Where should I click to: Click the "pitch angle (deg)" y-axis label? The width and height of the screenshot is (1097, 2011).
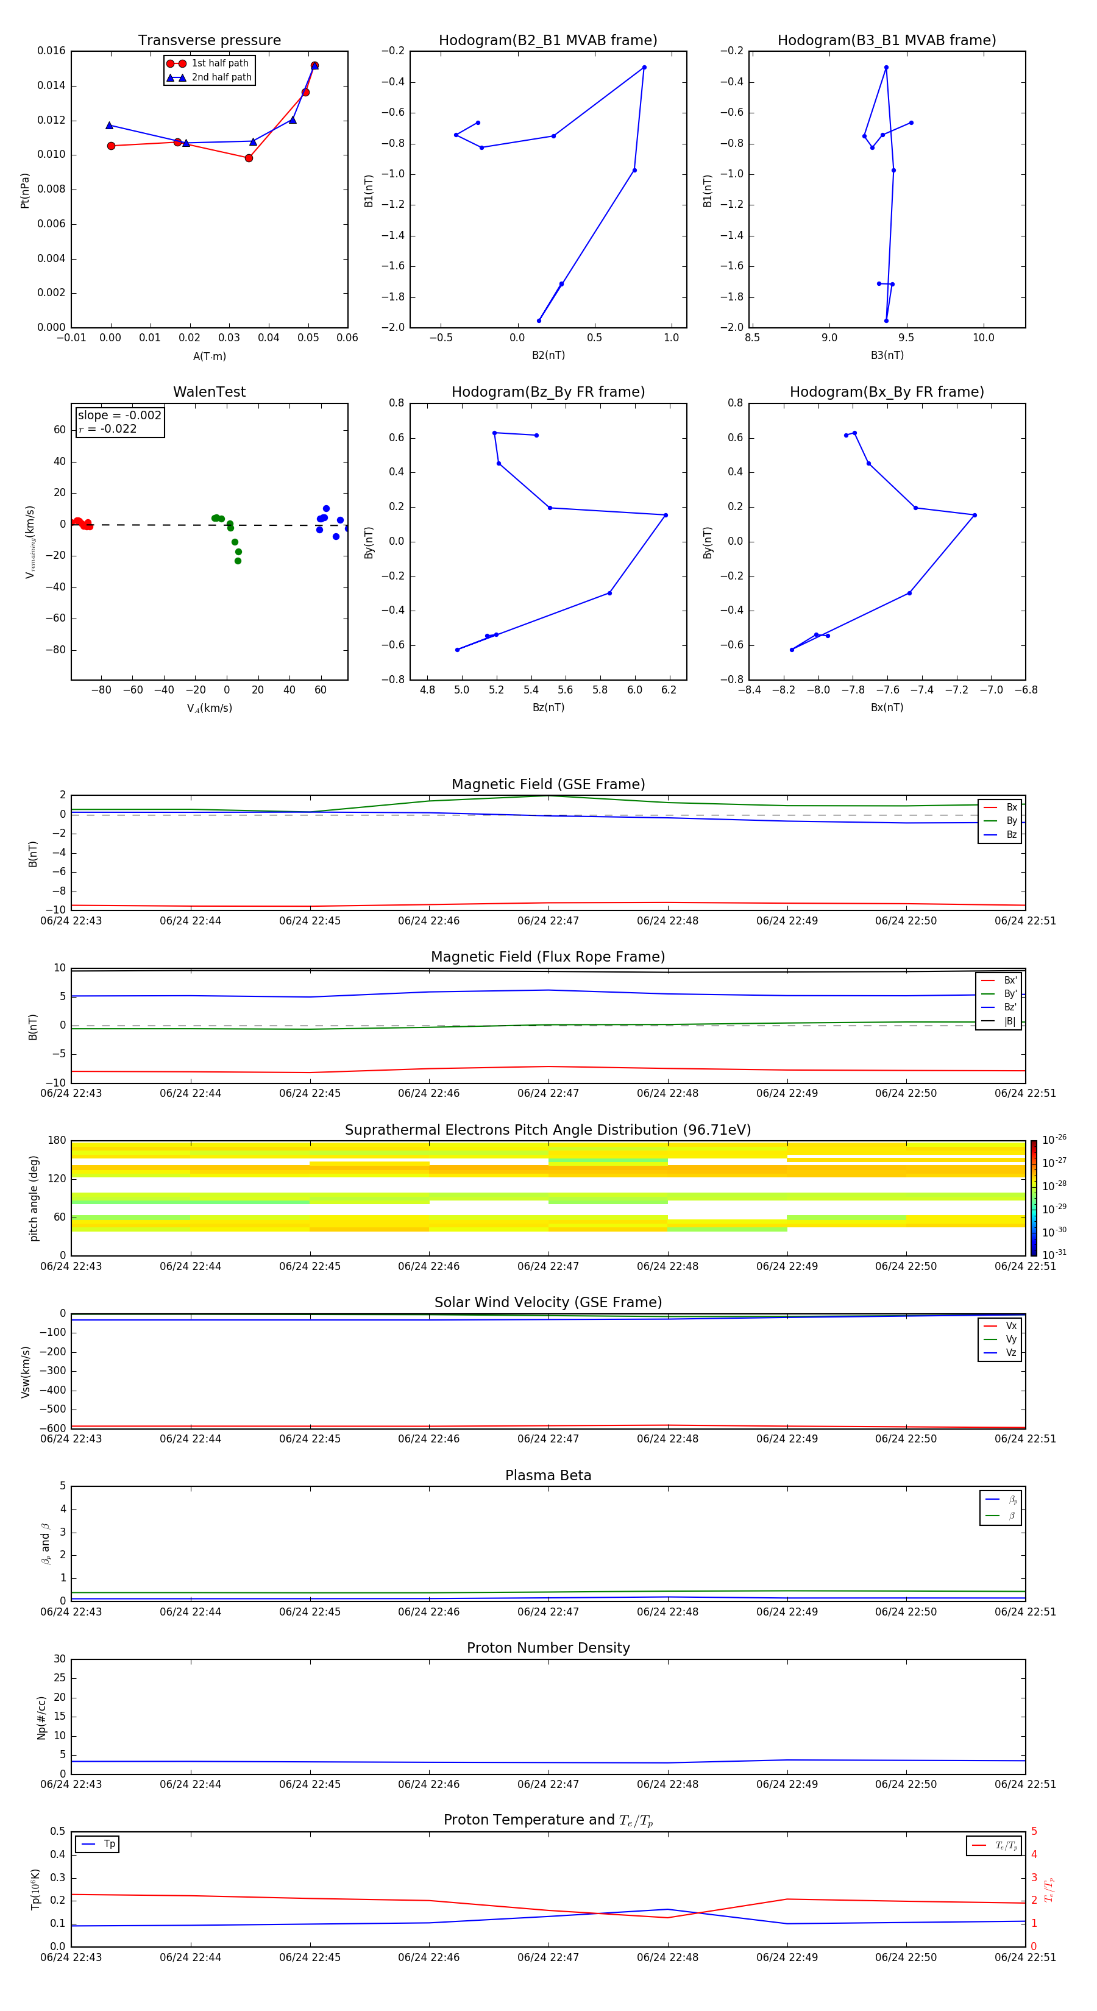[34, 1198]
